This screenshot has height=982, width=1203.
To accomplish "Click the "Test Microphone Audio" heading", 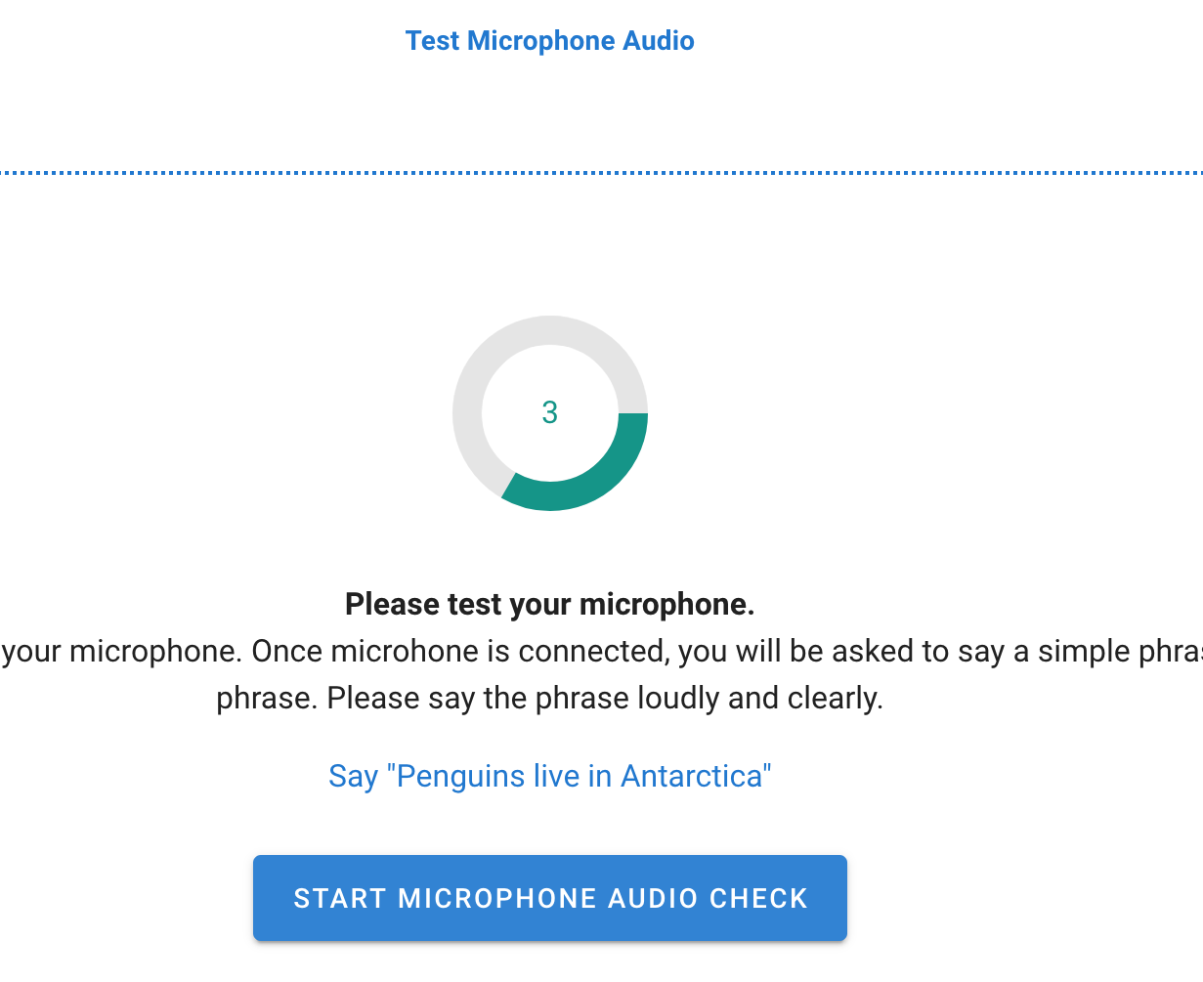I will click(x=549, y=41).
